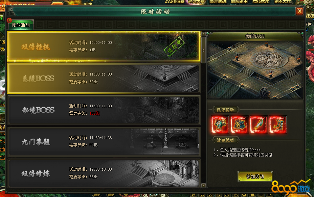Select the 秦陵BOSS activity row

click(x=104, y=78)
